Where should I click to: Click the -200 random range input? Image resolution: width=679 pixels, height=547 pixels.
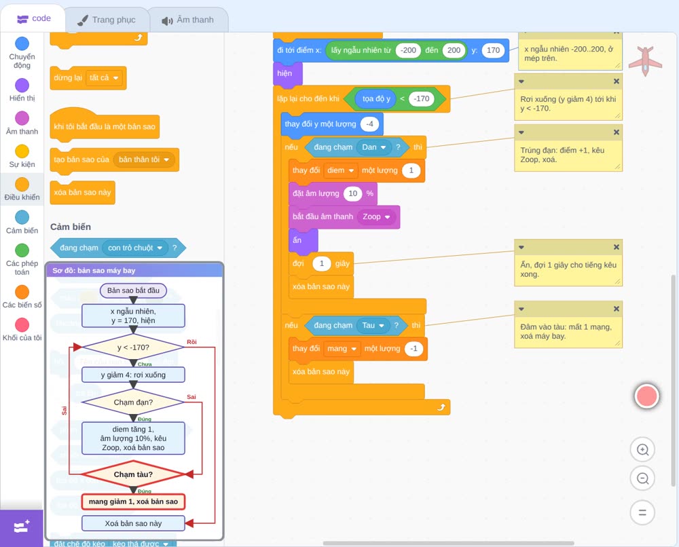tap(408, 50)
